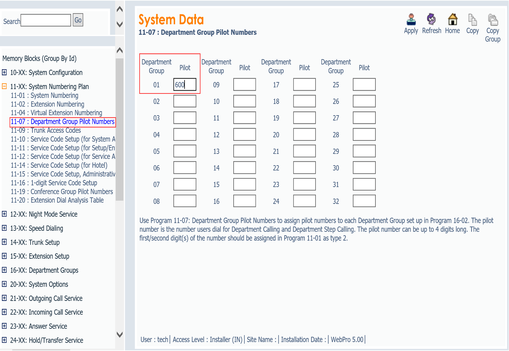Click the "WebPro 5.00" status text
509x351 pixels.
click(347, 340)
